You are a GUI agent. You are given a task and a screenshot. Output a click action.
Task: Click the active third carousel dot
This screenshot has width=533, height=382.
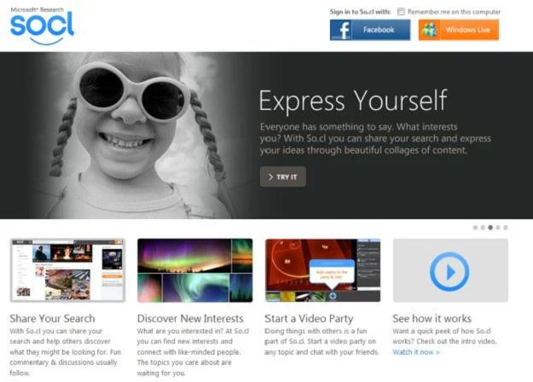pyautogui.click(x=490, y=228)
